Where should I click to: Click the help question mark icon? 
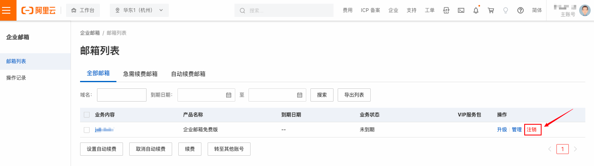521,10
